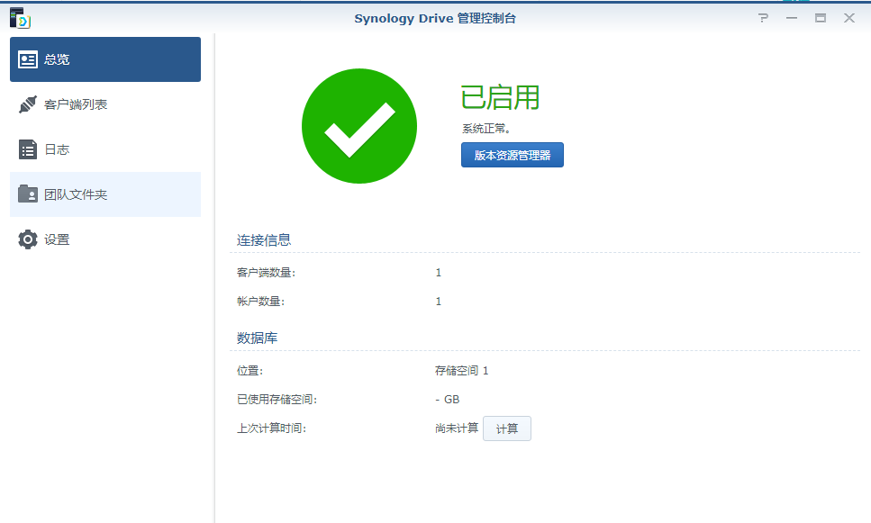Viewport: 871px width, 523px height.
Task: Open the 设置 menu entry label
Action: click(58, 239)
